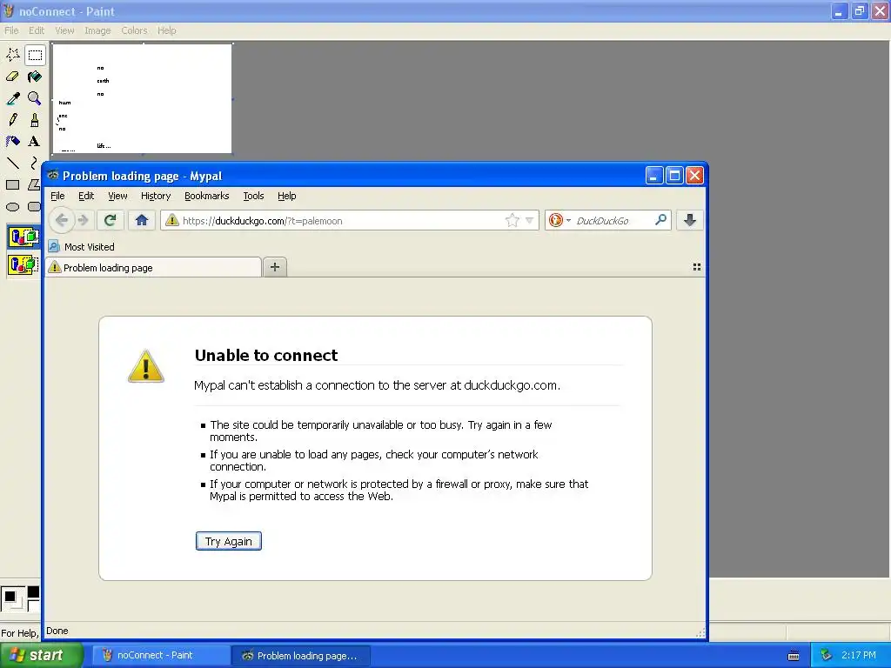The height and width of the screenshot is (668, 891).
Task: Choose transparent selection option in Paint toolbox
Action: [x=23, y=264]
